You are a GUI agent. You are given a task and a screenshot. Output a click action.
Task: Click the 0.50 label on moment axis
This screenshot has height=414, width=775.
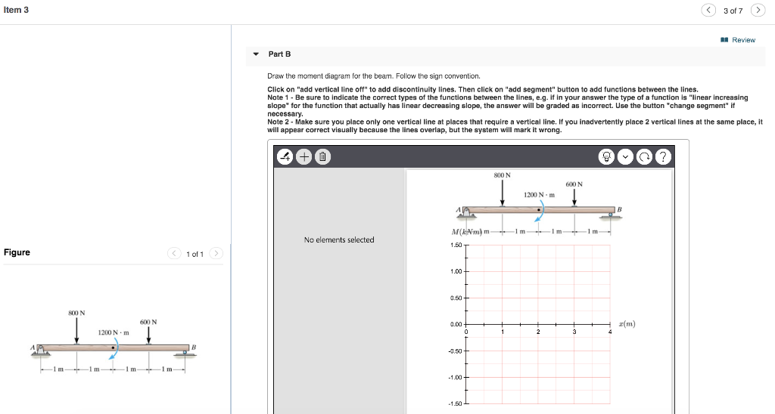[x=456, y=298]
